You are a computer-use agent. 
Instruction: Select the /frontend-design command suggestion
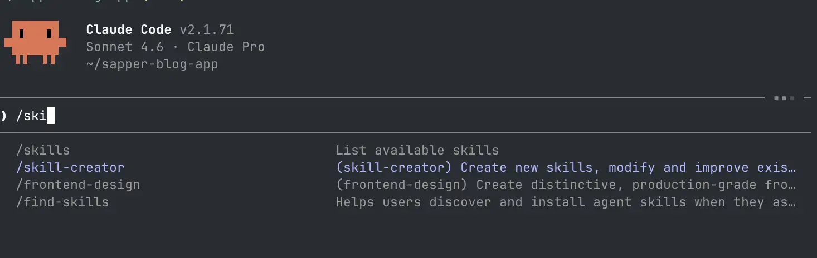click(x=78, y=185)
